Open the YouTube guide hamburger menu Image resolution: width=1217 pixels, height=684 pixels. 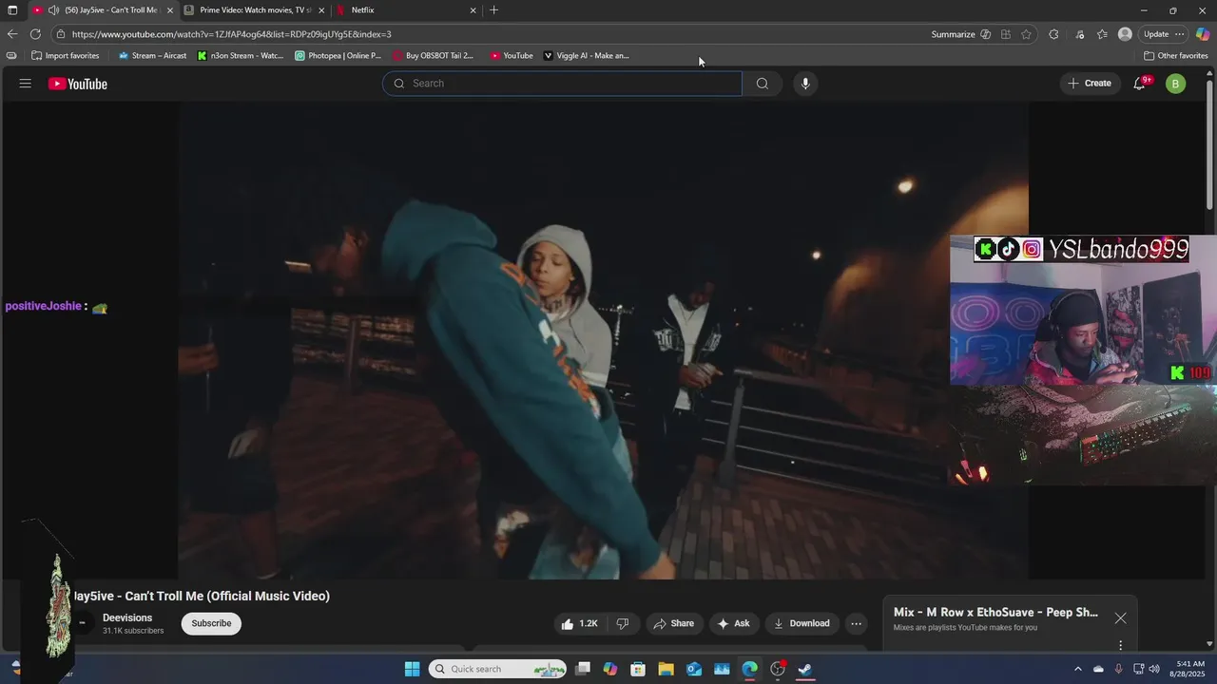point(25,84)
